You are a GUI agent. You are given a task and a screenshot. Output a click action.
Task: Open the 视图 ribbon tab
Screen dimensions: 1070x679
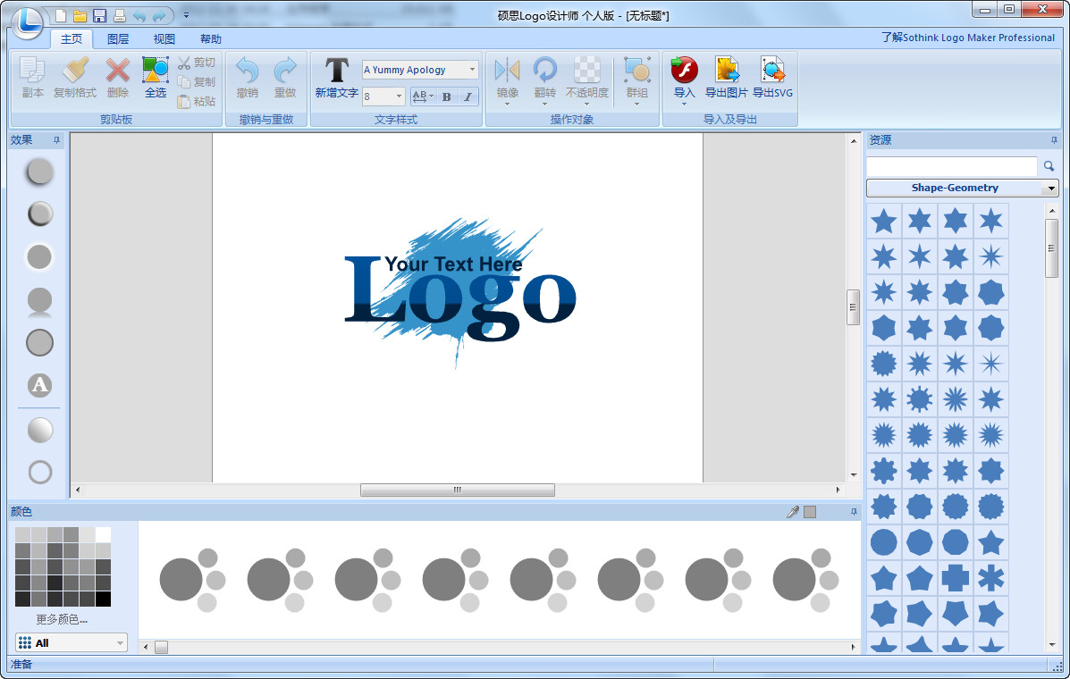[164, 38]
